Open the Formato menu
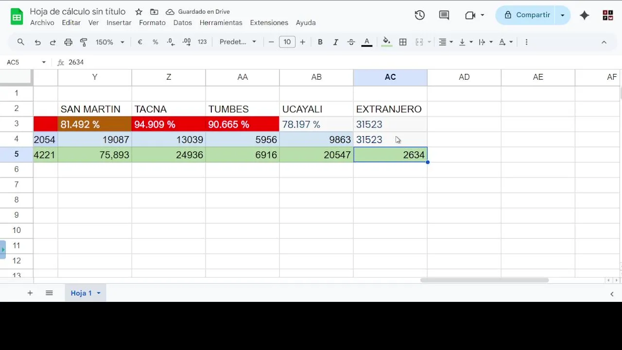 (x=152, y=23)
